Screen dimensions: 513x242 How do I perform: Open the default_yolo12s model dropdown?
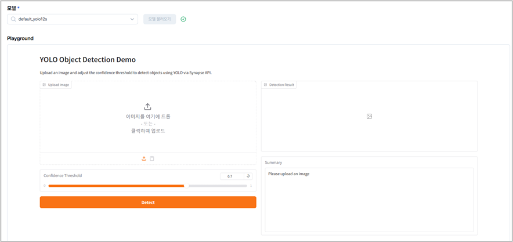tap(73, 19)
